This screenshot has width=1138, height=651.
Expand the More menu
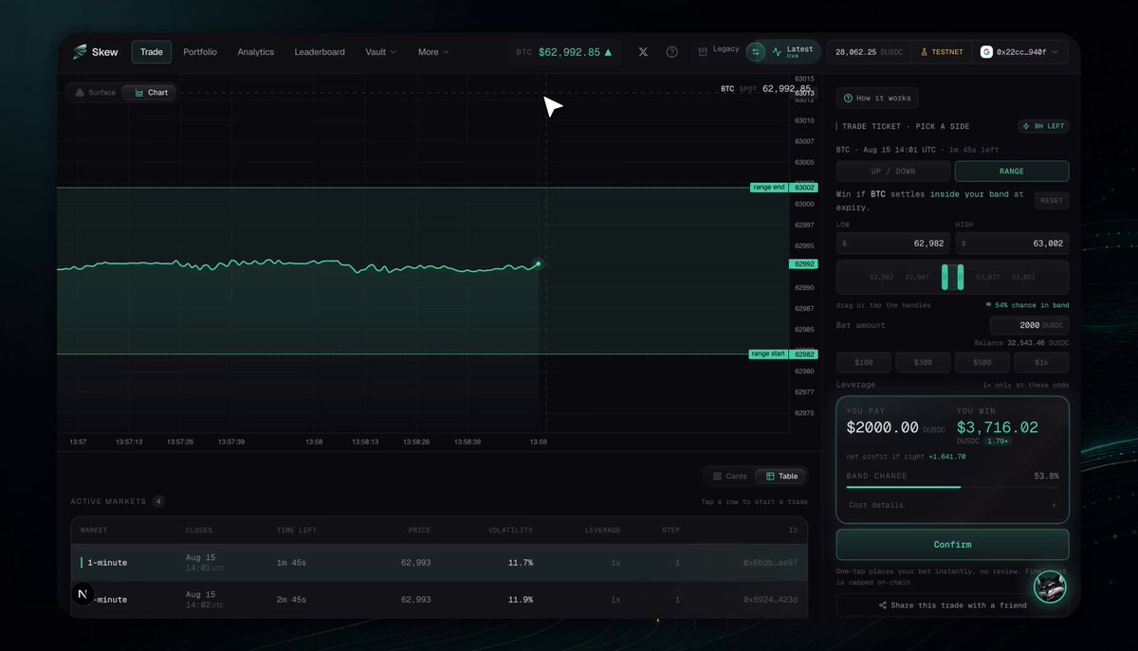pos(433,52)
